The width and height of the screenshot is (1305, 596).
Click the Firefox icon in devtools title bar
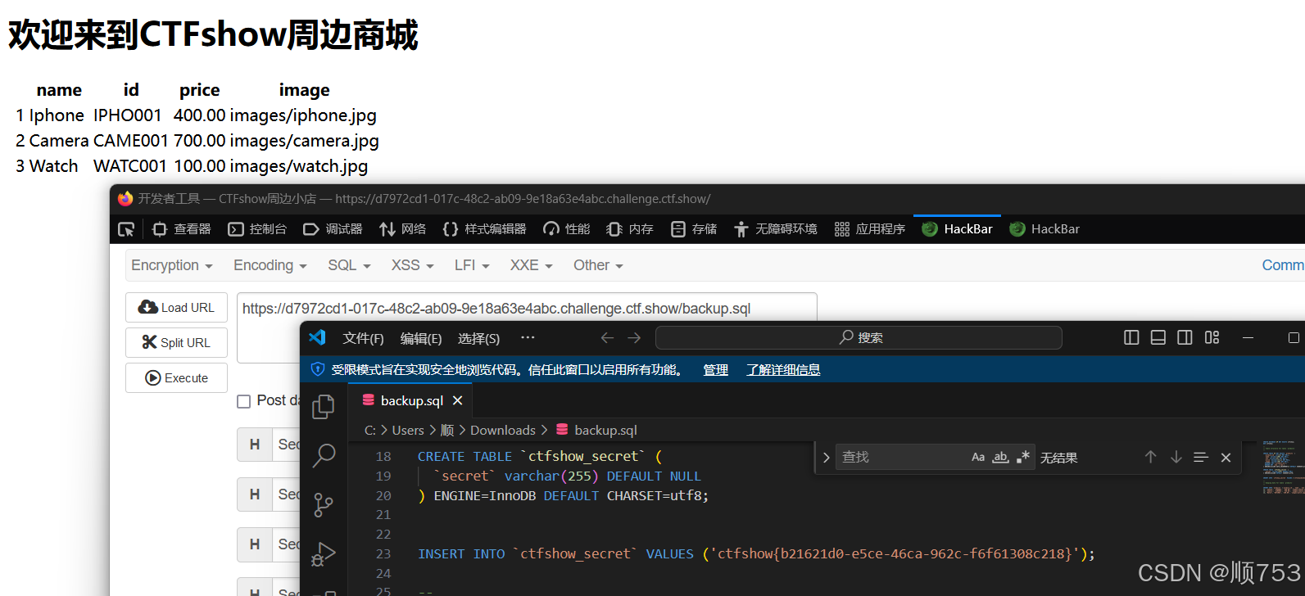125,198
